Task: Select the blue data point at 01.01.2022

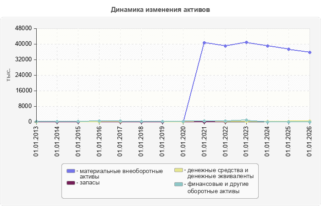Action: [x=226, y=46]
